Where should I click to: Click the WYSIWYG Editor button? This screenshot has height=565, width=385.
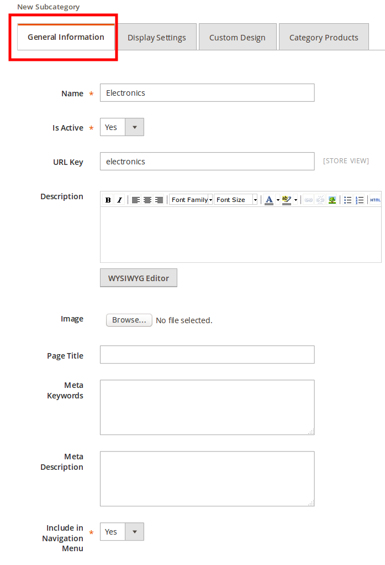coord(139,278)
